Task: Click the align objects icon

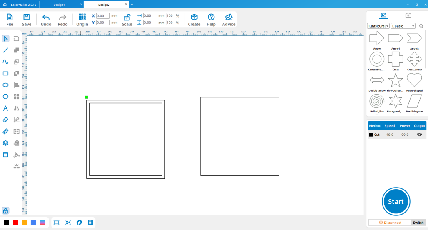Action: (16, 85)
